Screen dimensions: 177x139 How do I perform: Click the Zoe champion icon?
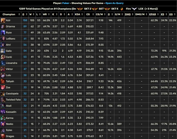(3, 87)
